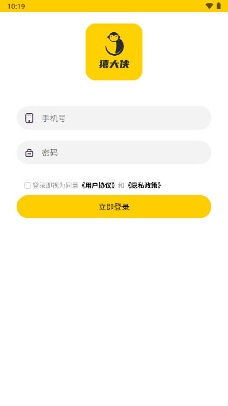
Task: Tap the 猿大侠 app logo
Action: pos(114,52)
